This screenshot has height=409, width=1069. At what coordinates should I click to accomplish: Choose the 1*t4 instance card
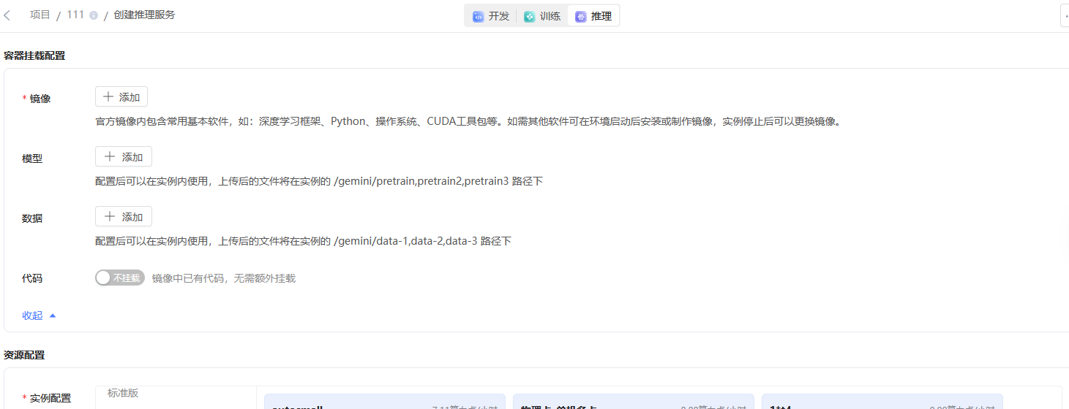pos(882,402)
